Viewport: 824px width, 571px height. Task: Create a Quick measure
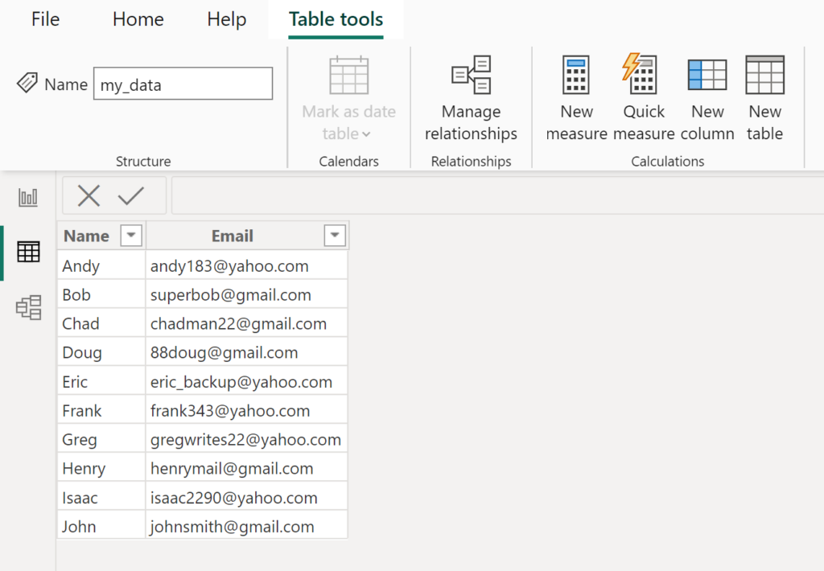click(x=643, y=76)
